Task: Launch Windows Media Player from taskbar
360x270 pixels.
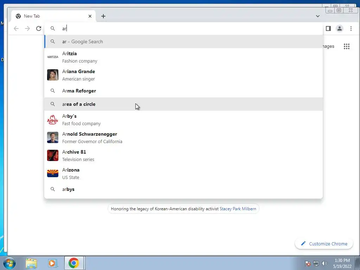Action: click(x=52, y=263)
